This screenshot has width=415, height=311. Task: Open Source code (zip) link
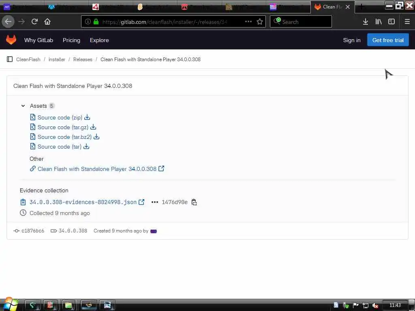tap(60, 117)
